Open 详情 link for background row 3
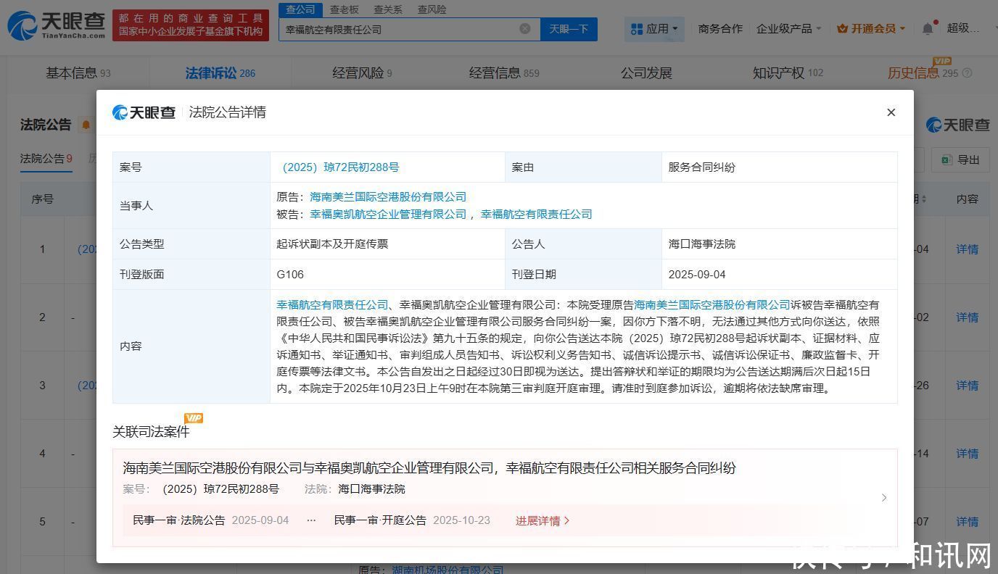 click(968, 386)
